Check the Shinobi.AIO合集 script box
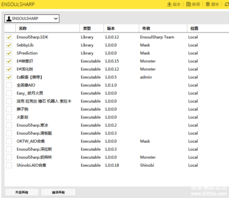229x198 pixels. tap(9, 165)
